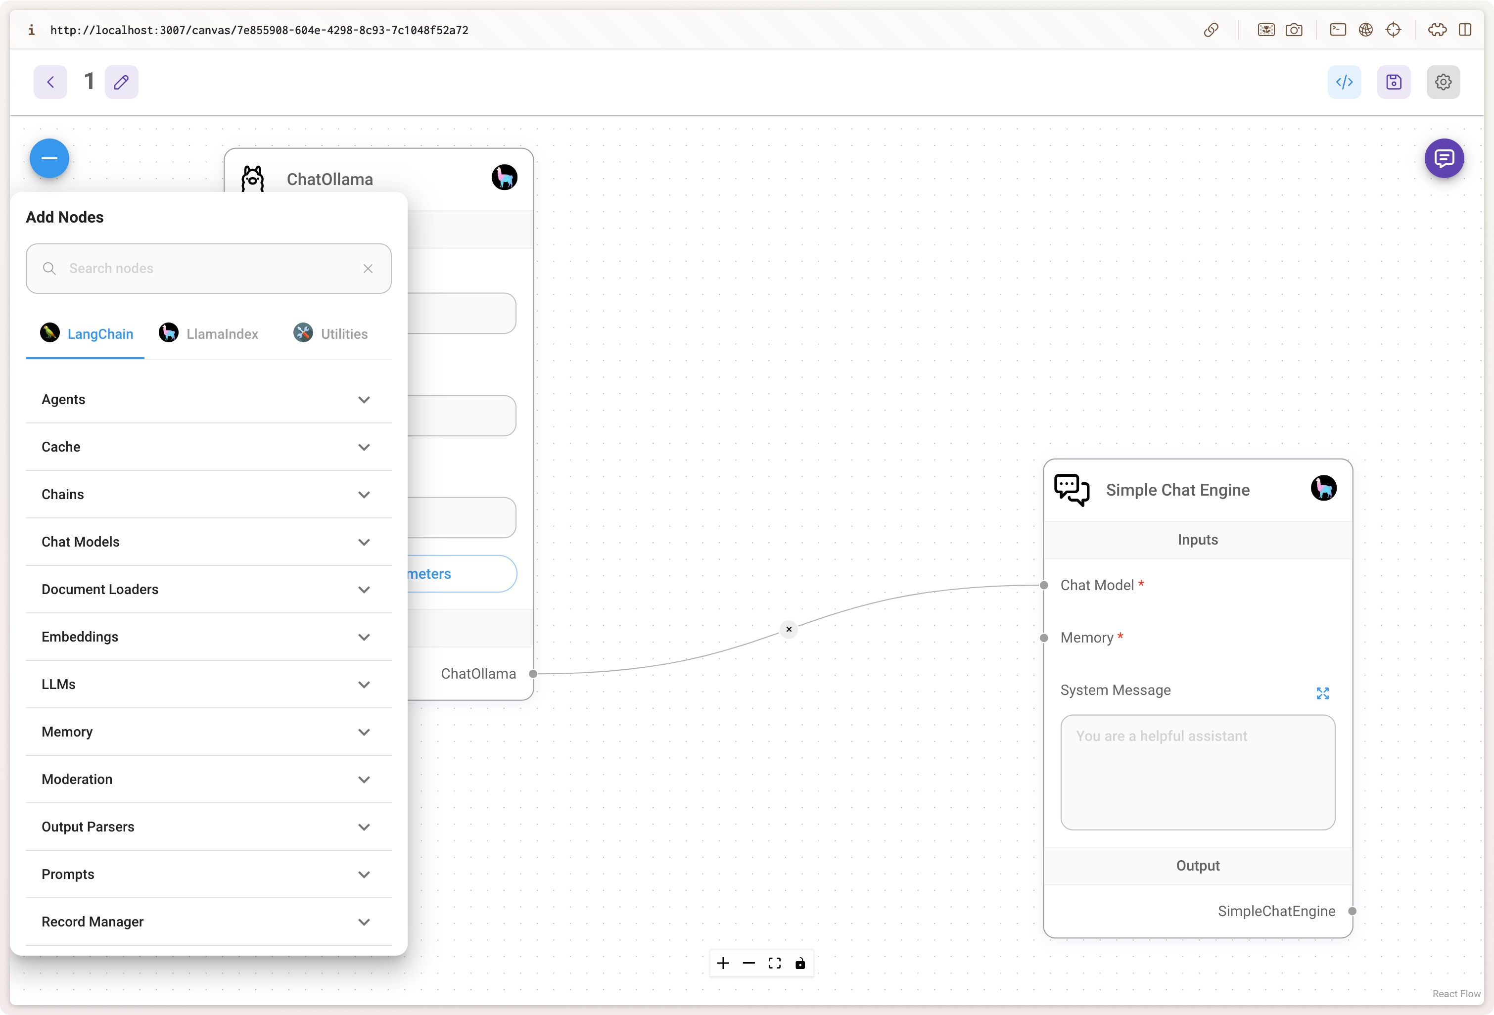Toggle the canvas interactivity lock
Viewport: 1494px width, 1015px height.
(800, 963)
